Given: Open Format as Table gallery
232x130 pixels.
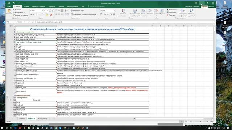Looking at the screenshot, I should click(135, 13).
